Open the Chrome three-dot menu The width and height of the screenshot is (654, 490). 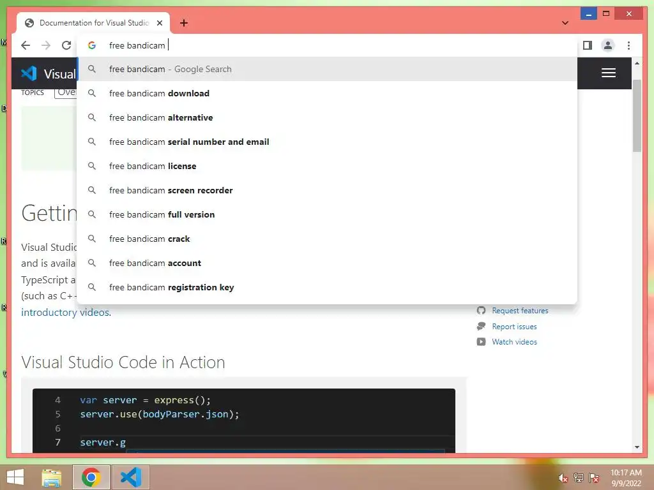(x=628, y=45)
